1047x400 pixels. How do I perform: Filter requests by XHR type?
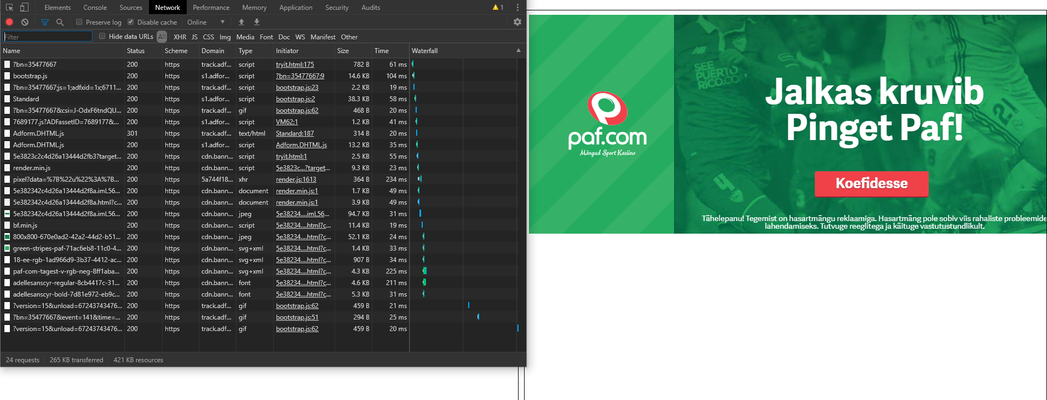pyautogui.click(x=180, y=37)
